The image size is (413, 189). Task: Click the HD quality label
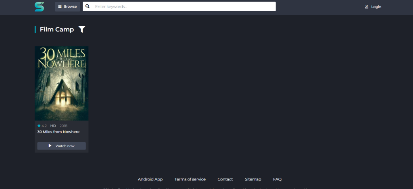coord(53,126)
